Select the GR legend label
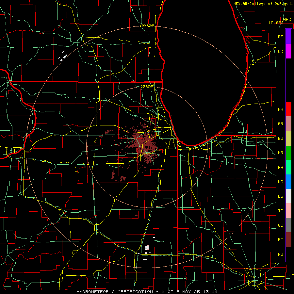This screenshot has width=294, height=294. click(x=280, y=124)
